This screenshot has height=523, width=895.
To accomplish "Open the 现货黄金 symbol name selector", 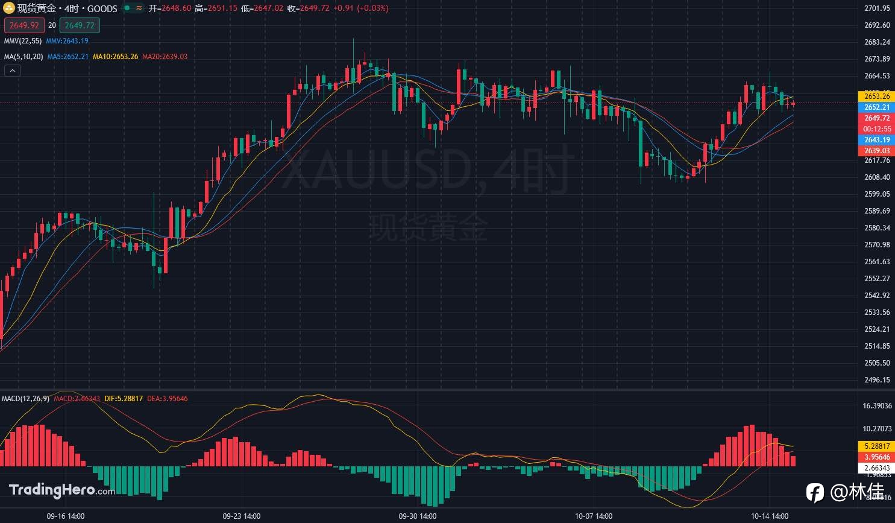I will (36, 8).
